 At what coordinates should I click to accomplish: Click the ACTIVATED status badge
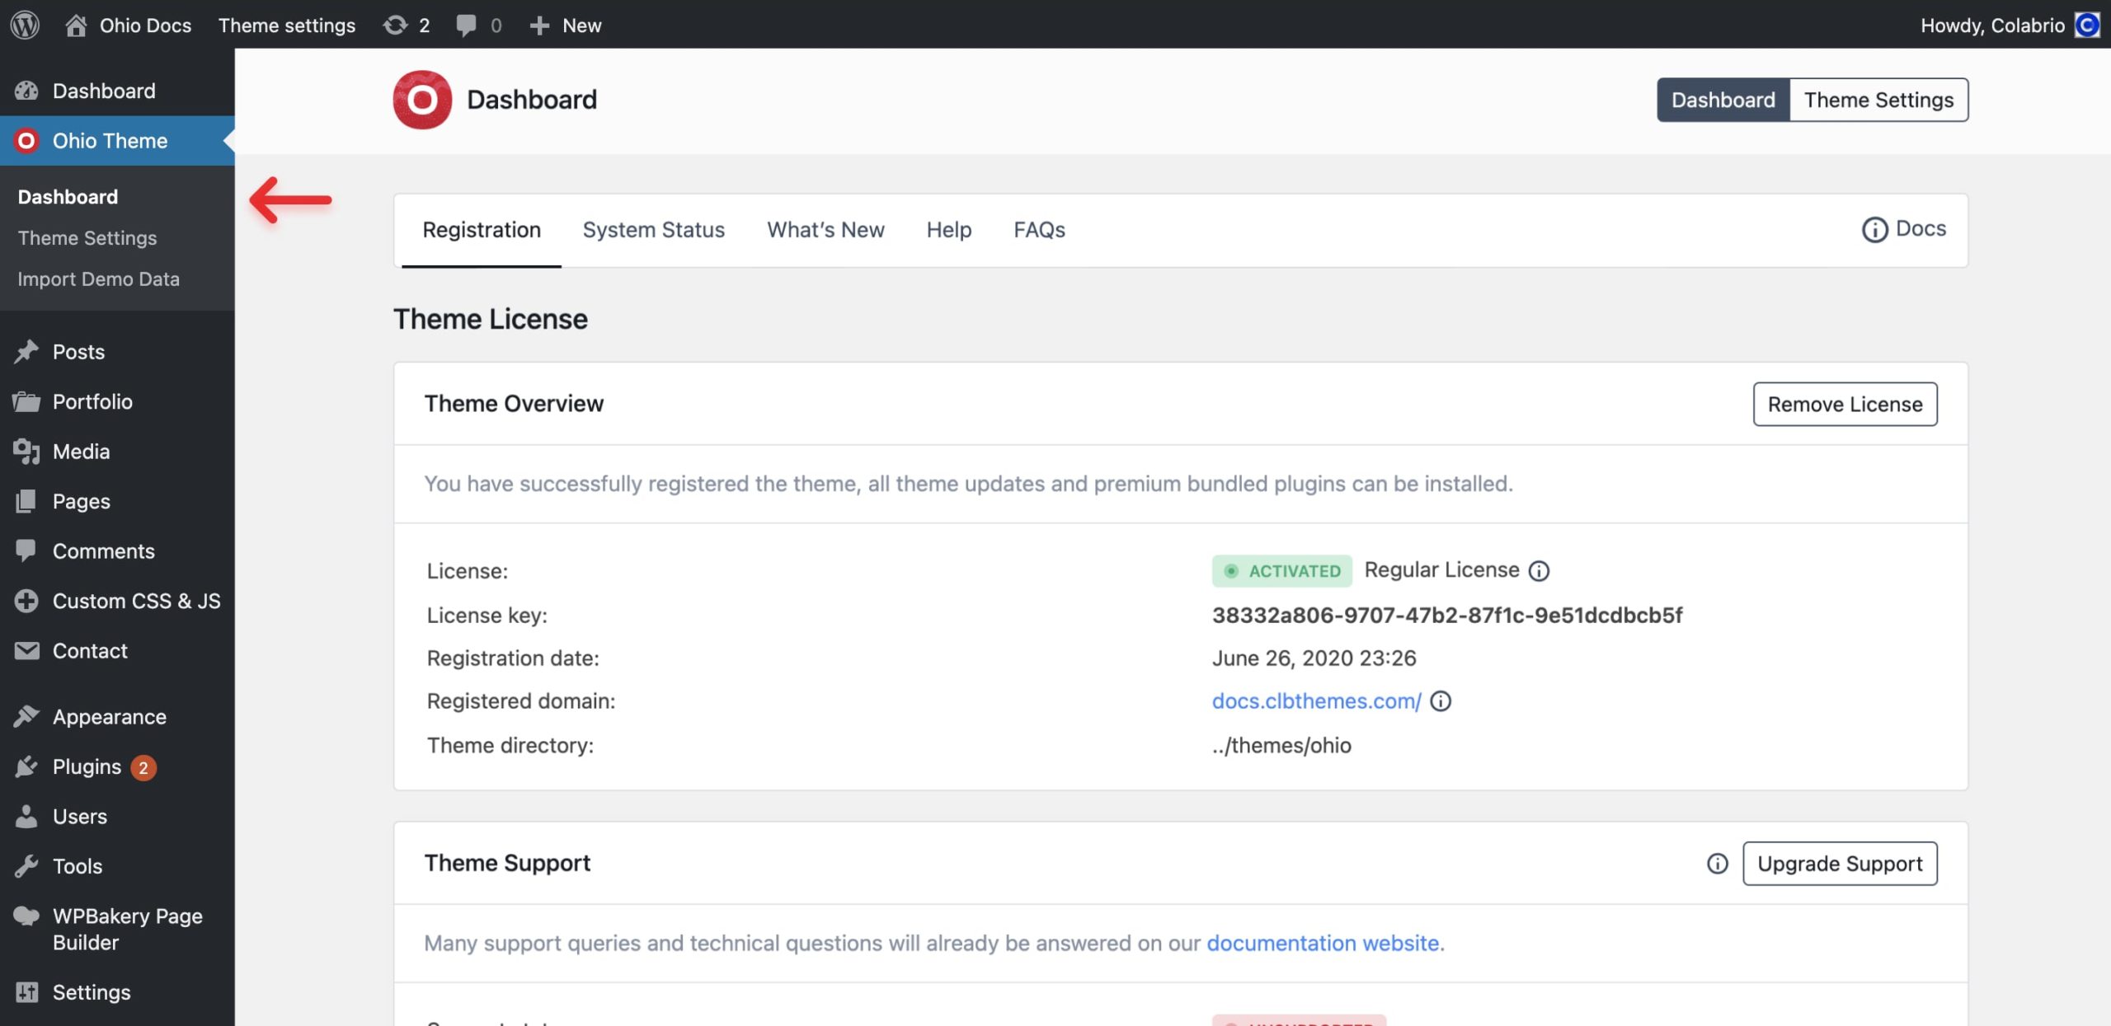pos(1282,571)
